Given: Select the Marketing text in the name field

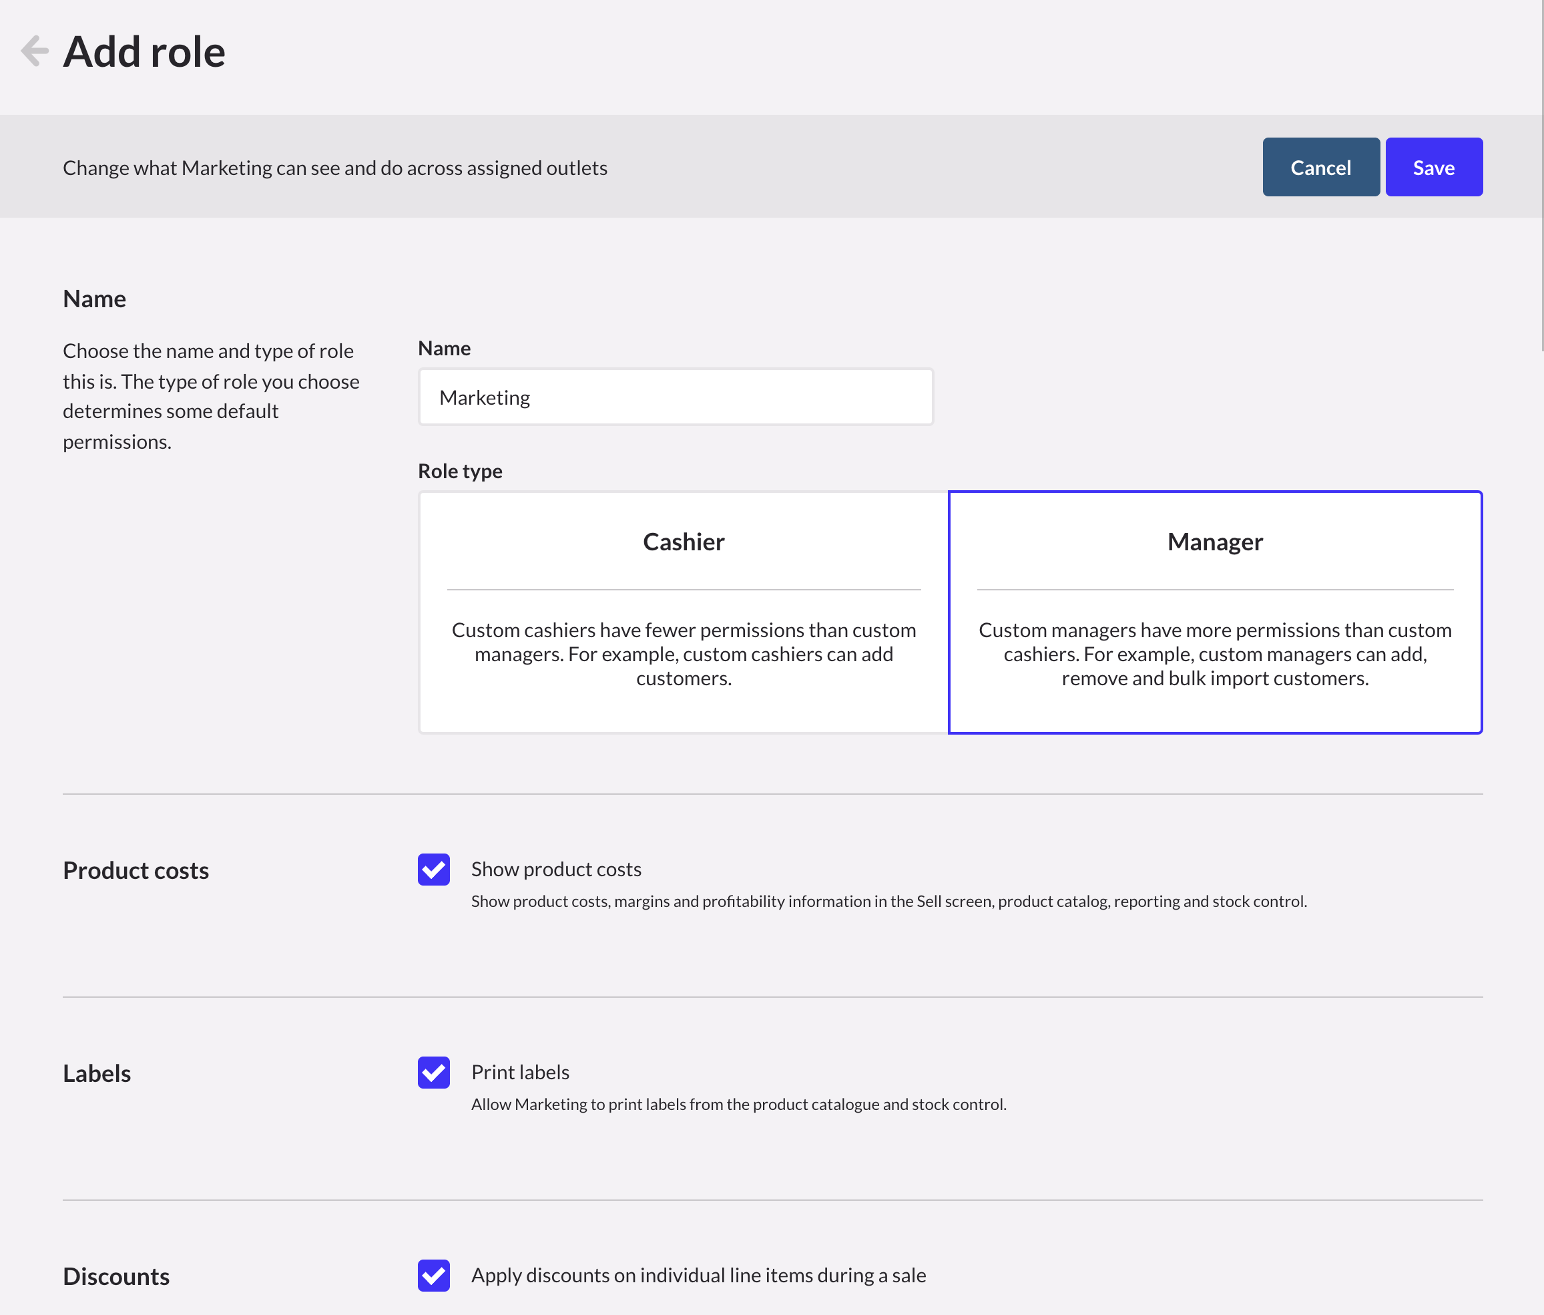Looking at the screenshot, I should [x=485, y=397].
